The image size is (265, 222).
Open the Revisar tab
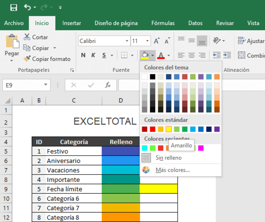tap(225, 23)
